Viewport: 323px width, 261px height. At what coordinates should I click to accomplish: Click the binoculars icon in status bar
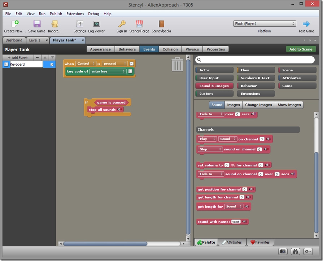[x=296, y=251]
